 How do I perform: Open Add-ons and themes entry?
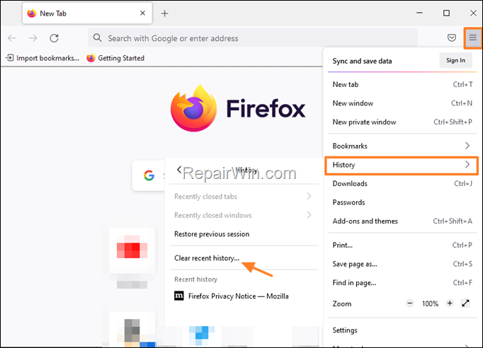[402, 221]
